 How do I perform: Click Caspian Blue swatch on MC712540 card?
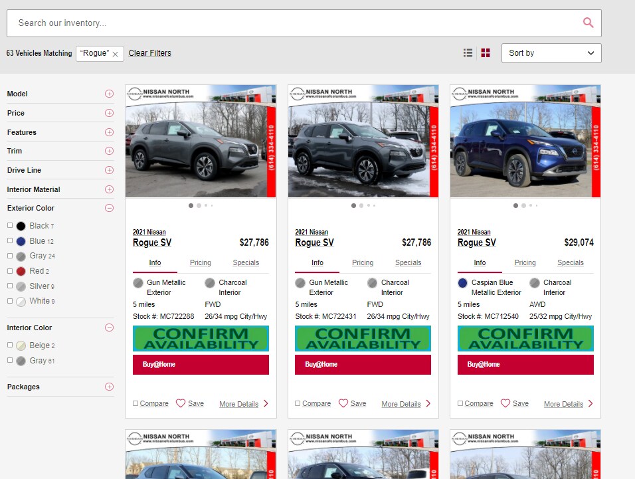[x=462, y=282]
